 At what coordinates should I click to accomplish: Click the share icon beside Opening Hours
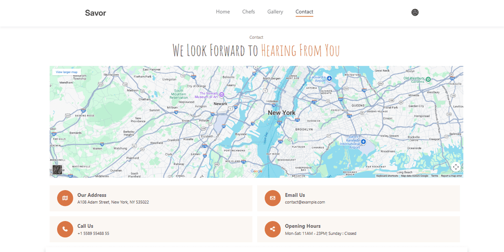(x=273, y=229)
